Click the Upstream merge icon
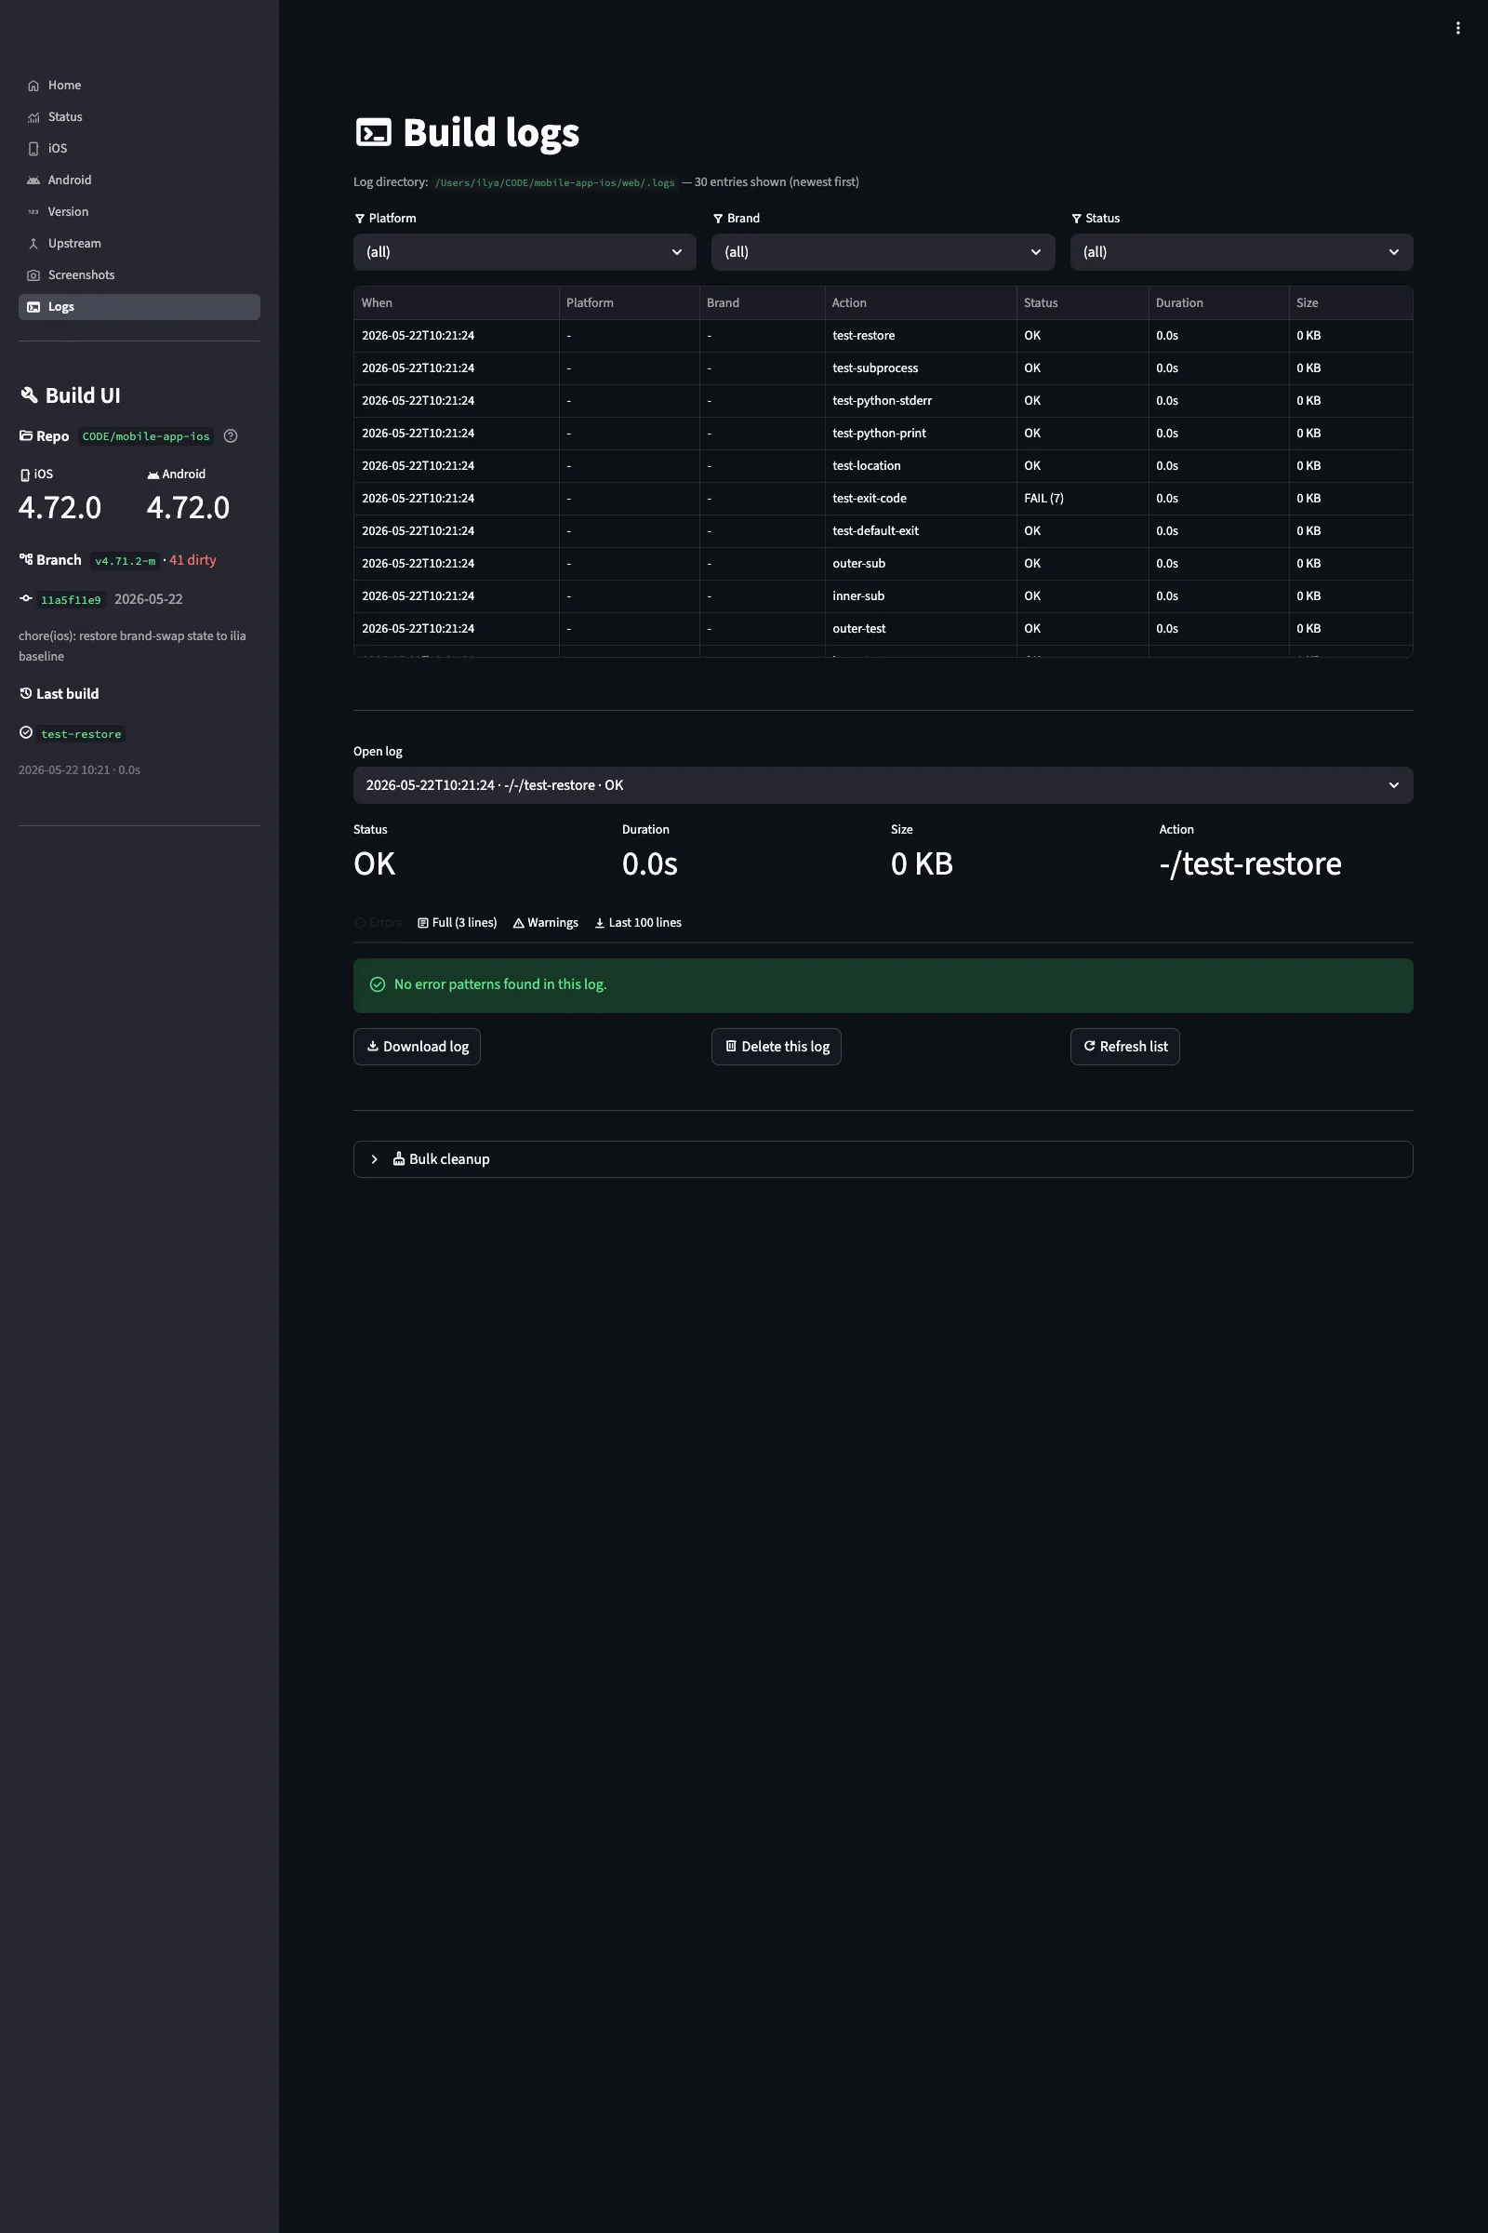1488x2233 pixels. (33, 243)
